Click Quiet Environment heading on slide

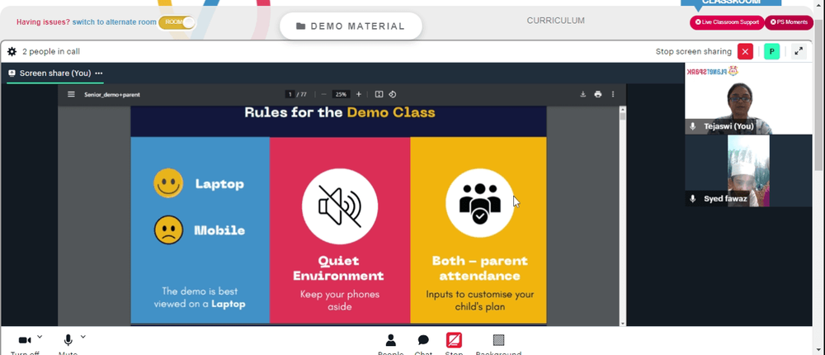click(338, 268)
